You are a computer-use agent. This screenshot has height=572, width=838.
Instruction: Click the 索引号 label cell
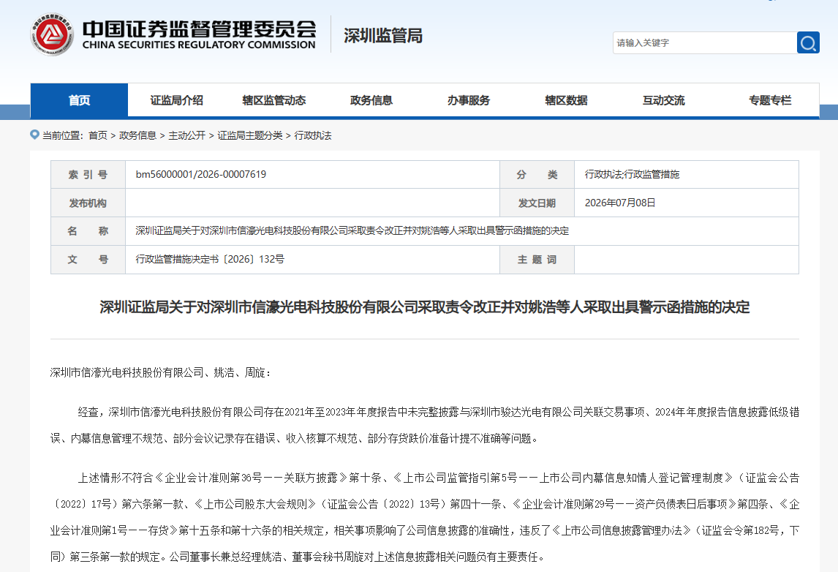tap(88, 174)
